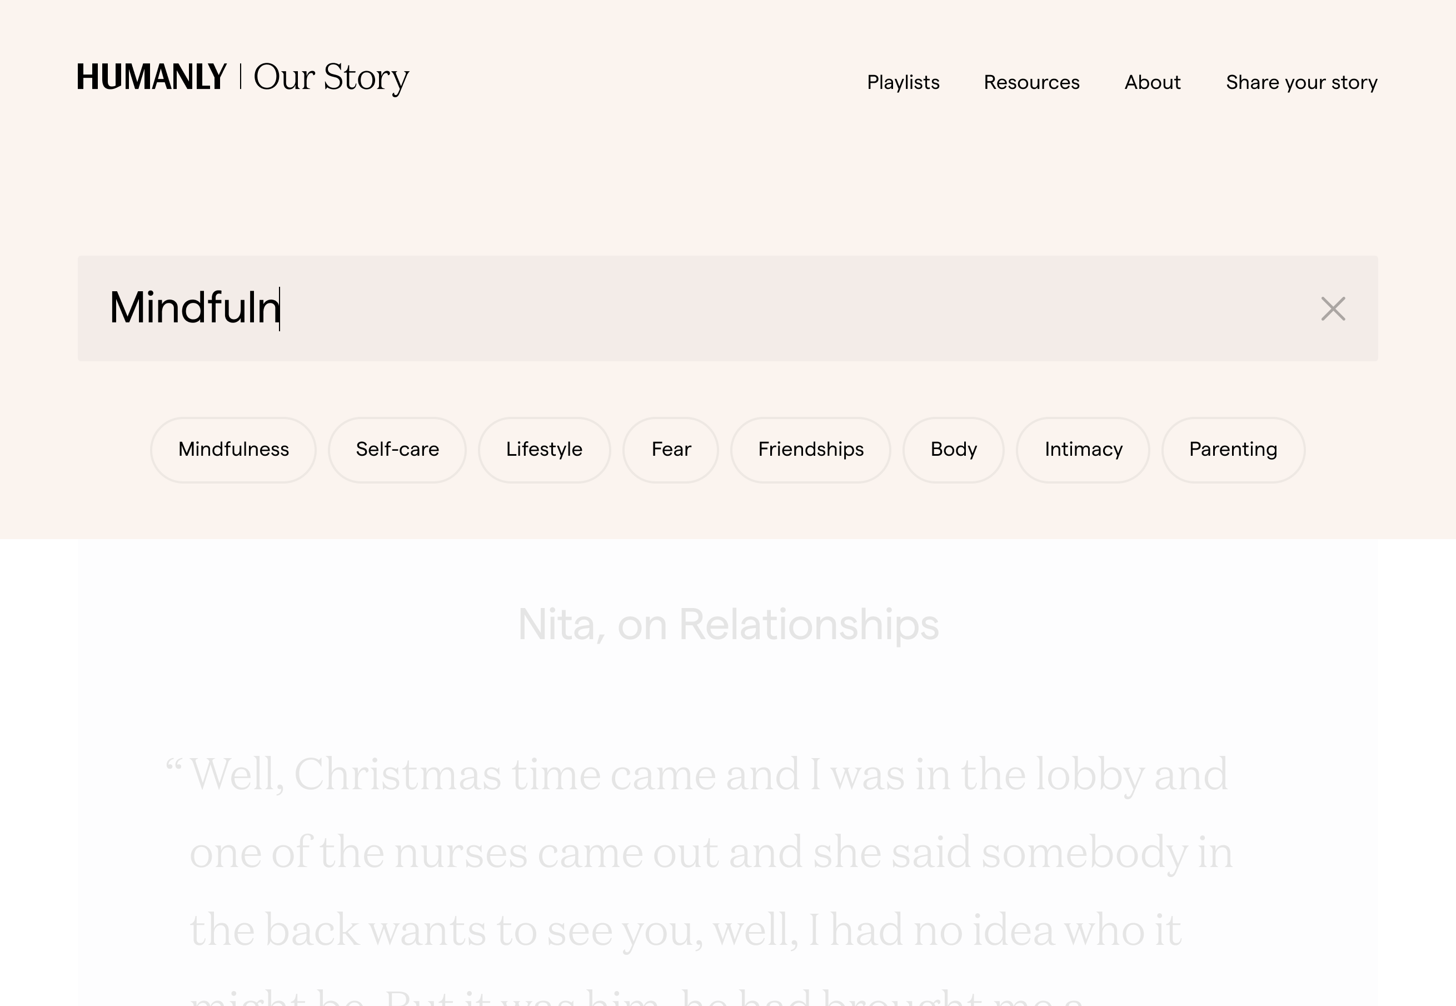The image size is (1456, 1006).
Task: Open the About page
Action: (1152, 83)
